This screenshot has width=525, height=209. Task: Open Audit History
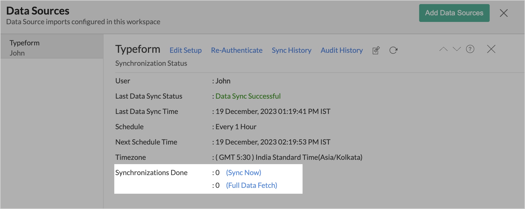click(342, 50)
